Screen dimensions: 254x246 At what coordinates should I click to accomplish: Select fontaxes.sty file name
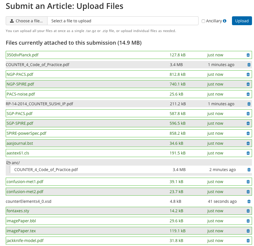point(18,211)
